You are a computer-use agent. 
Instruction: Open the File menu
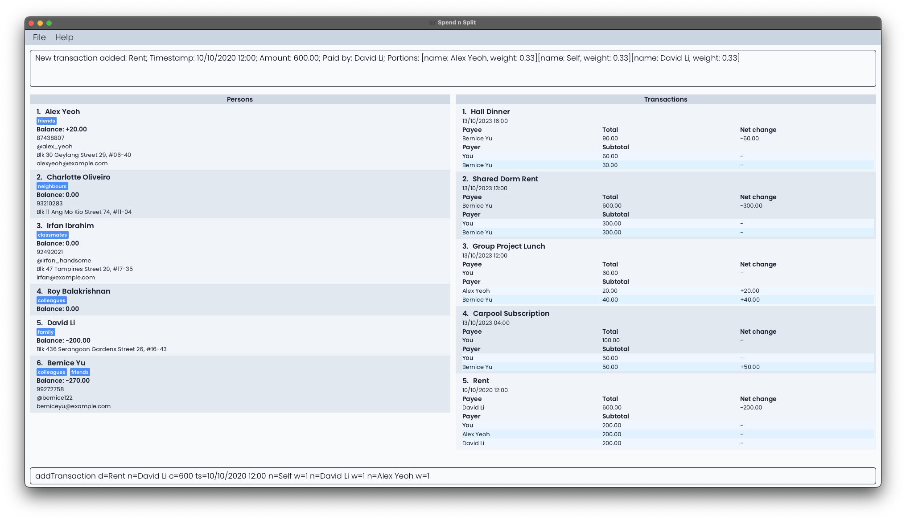click(39, 37)
